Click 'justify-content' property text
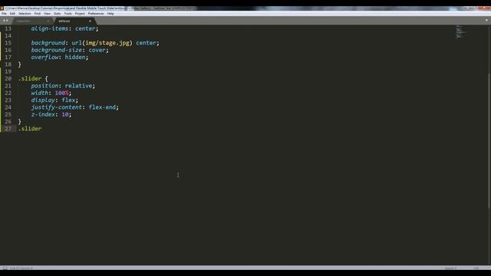Screen dimensions: 491x276 tap(56, 107)
